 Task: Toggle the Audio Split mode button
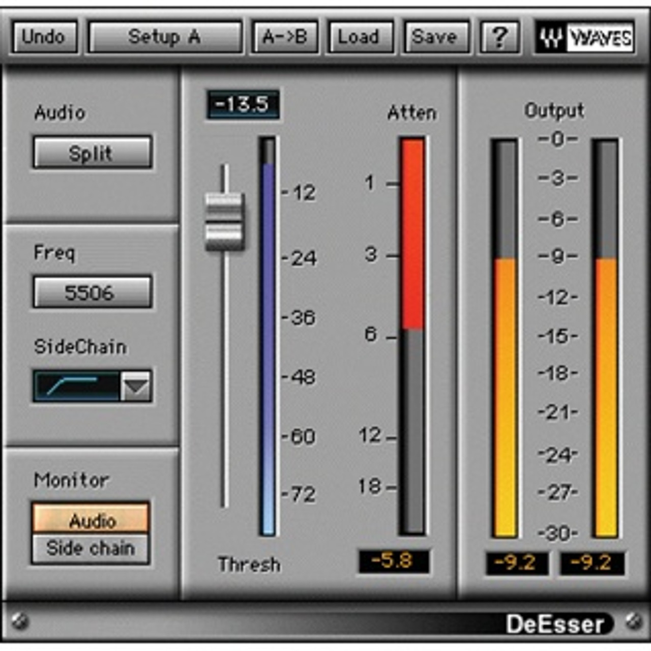click(92, 152)
